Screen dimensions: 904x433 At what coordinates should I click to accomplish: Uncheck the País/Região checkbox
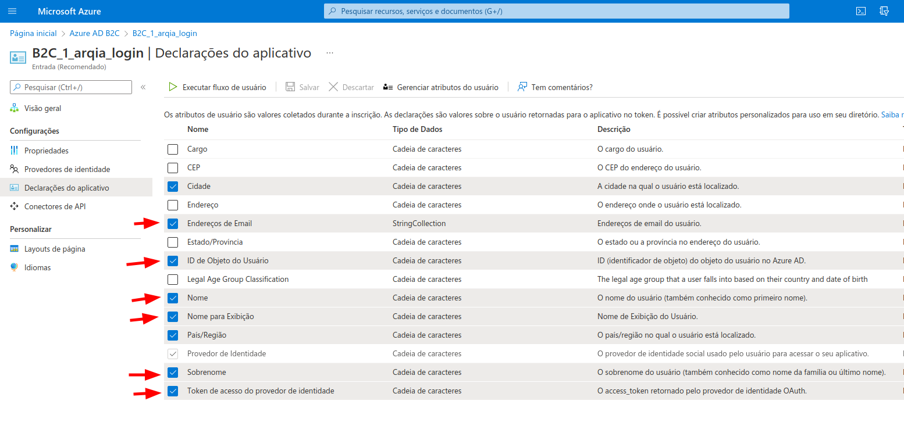point(173,335)
